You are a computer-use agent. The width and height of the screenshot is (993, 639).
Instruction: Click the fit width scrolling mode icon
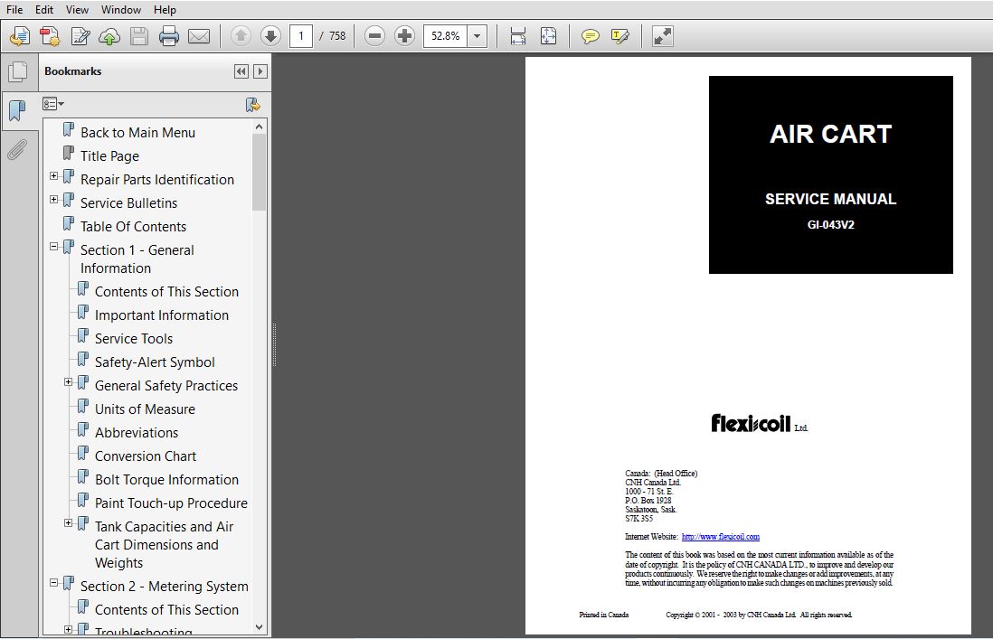518,36
